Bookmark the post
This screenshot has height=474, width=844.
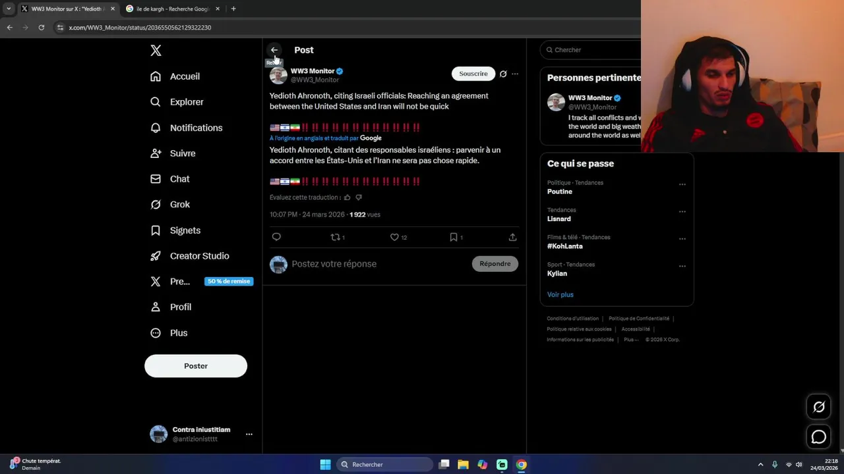[454, 237]
